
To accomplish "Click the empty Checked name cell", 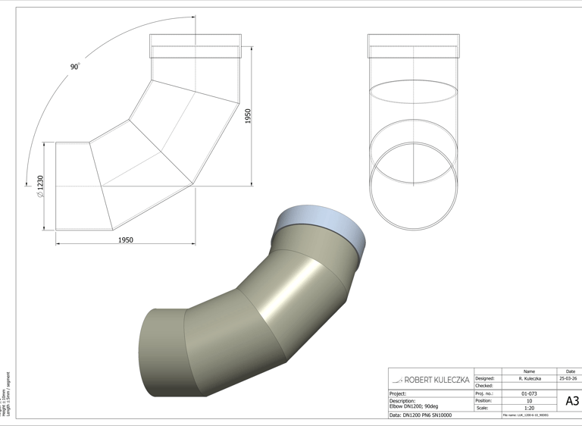I will (x=529, y=386).
